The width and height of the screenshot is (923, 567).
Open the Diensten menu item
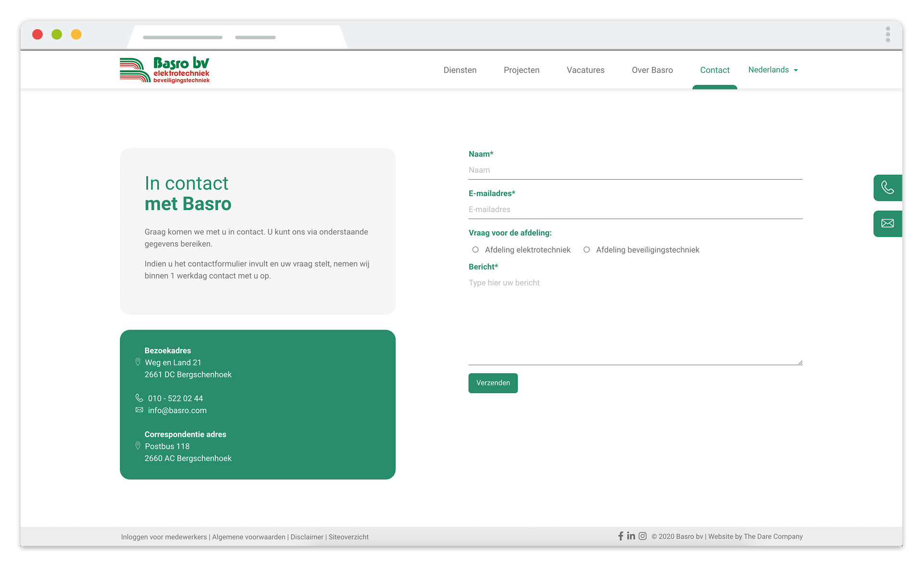(x=460, y=70)
